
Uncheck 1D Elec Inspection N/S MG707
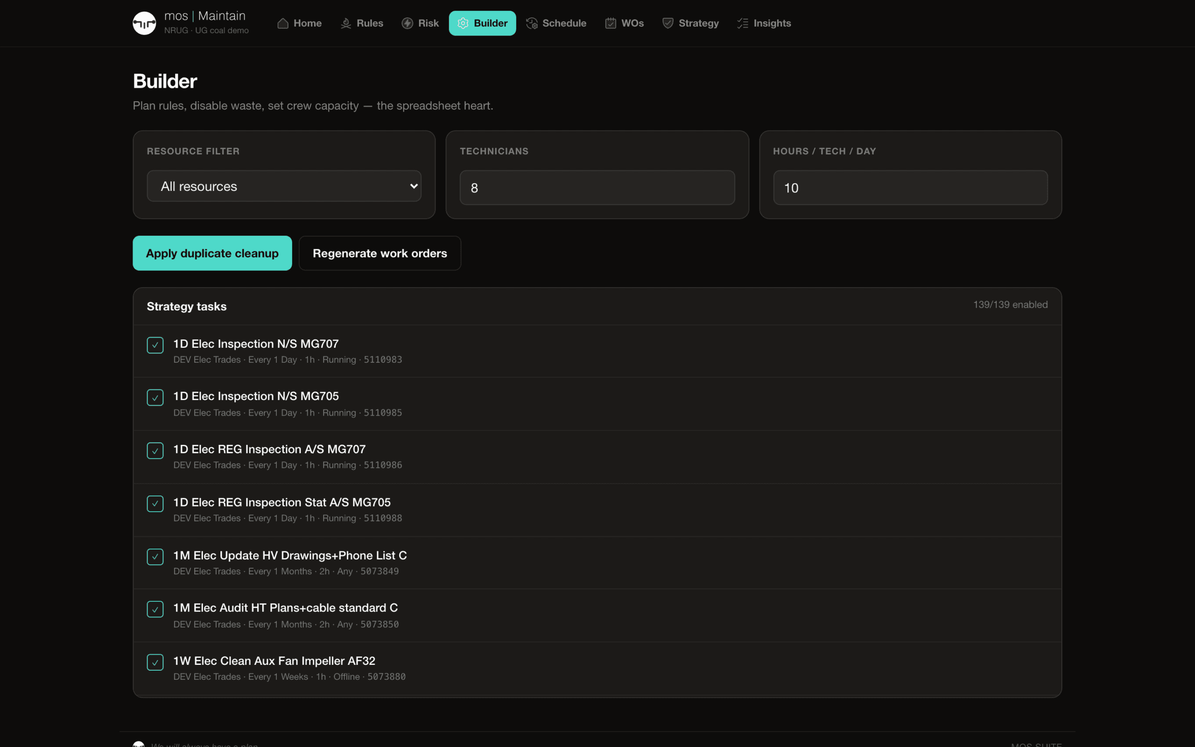(155, 345)
